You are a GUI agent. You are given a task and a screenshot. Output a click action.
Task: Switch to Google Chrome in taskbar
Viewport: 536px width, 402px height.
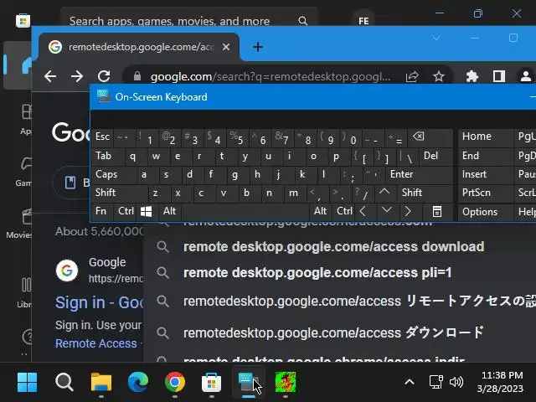coord(175,382)
